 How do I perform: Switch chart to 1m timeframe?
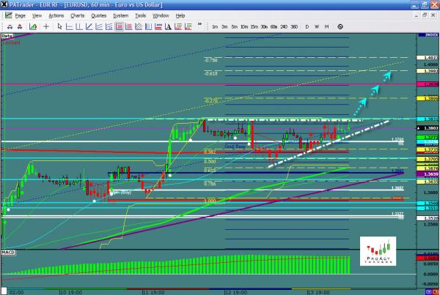pos(215,26)
